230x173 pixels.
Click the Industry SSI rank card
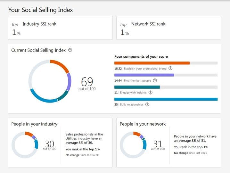coord(60,28)
